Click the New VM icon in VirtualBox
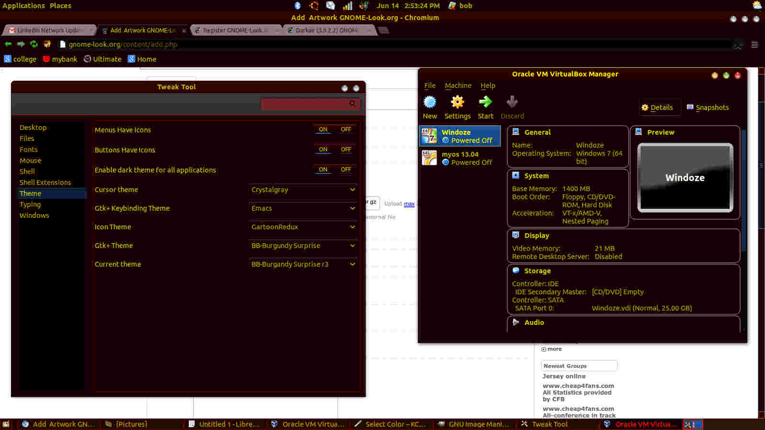Image resolution: width=765 pixels, height=430 pixels. 430,102
